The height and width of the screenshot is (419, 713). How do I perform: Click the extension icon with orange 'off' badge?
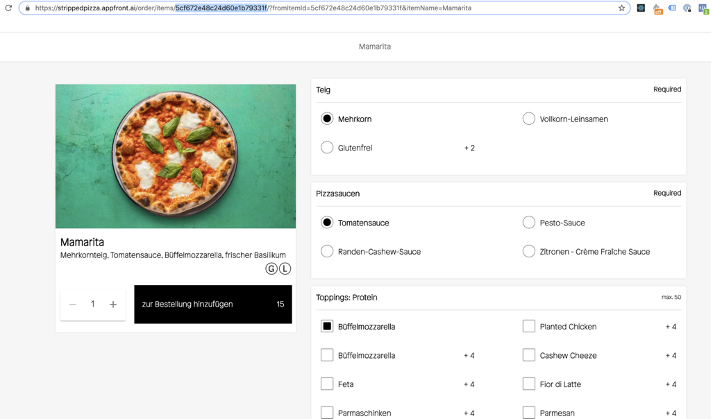click(x=657, y=8)
